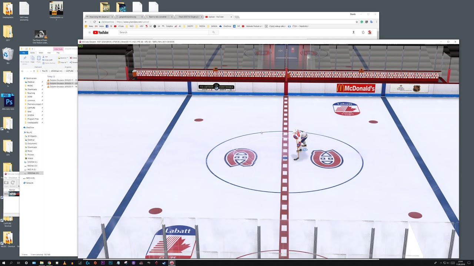Select the first Dolphin Emulator video file

coord(62,80)
